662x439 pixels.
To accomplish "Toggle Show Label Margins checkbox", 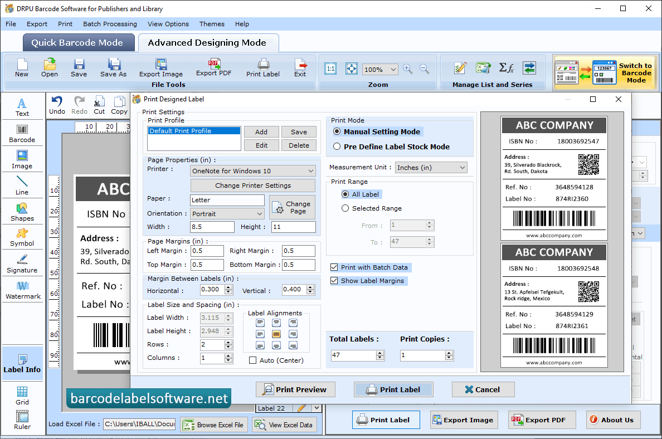I will click(334, 281).
